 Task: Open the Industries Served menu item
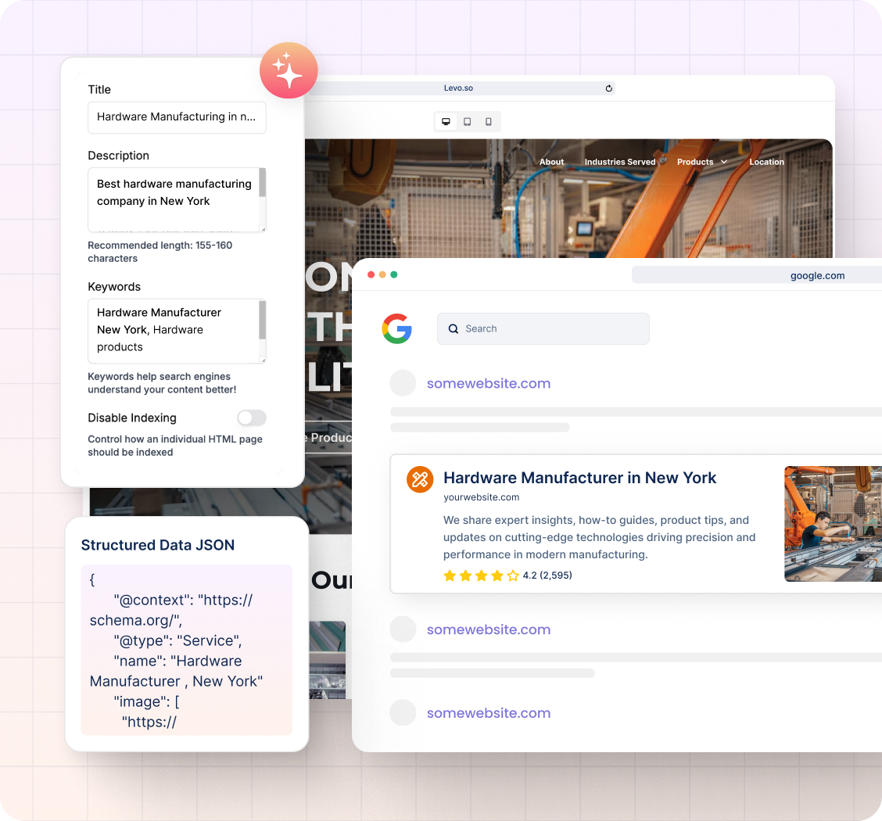pyautogui.click(x=620, y=162)
